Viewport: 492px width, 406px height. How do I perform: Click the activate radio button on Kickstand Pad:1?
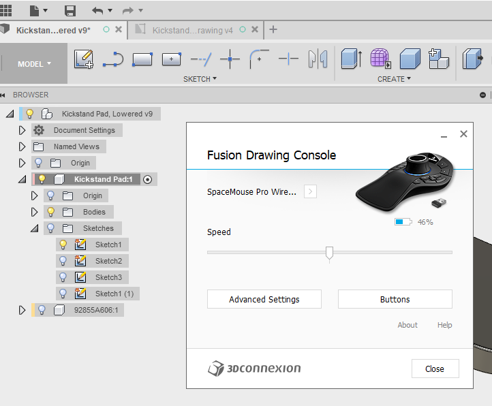coord(147,179)
